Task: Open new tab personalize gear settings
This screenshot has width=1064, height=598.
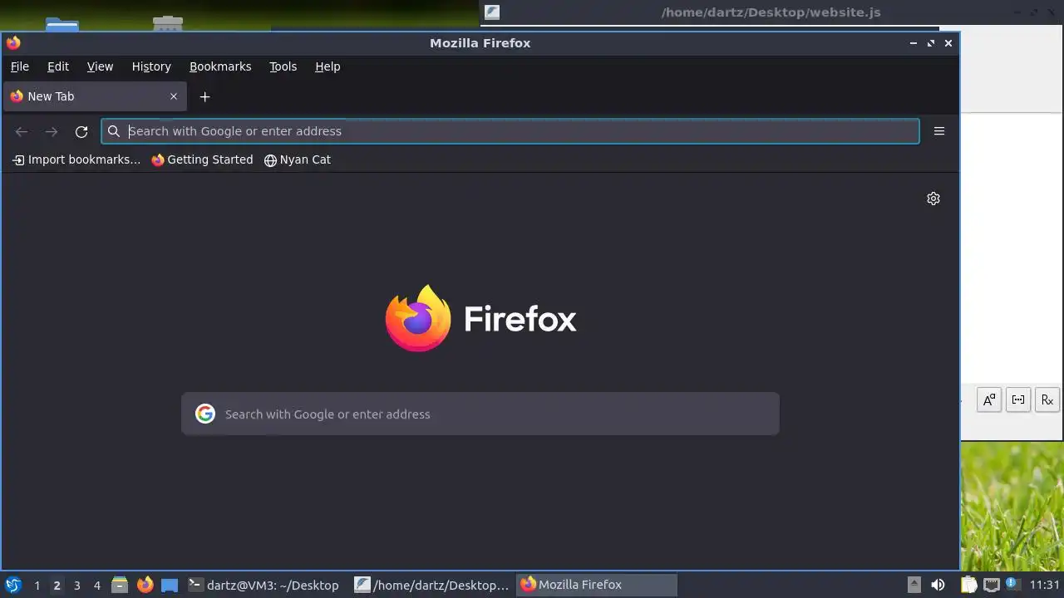Action: 933,199
